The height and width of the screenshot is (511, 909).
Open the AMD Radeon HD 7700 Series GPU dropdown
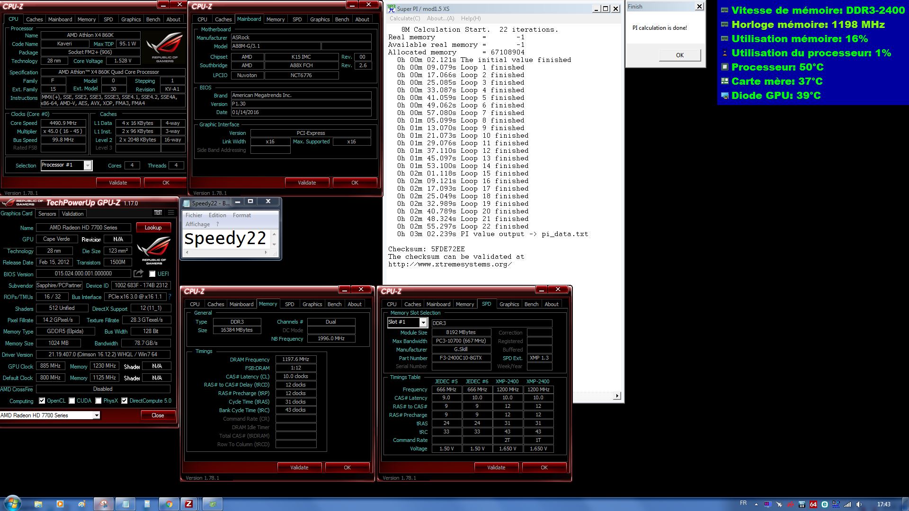[x=96, y=415]
